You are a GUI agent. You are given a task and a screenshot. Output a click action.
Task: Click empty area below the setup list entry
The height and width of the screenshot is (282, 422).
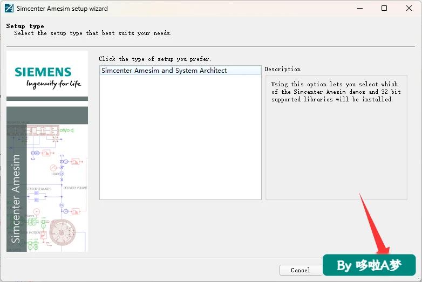coord(180,137)
